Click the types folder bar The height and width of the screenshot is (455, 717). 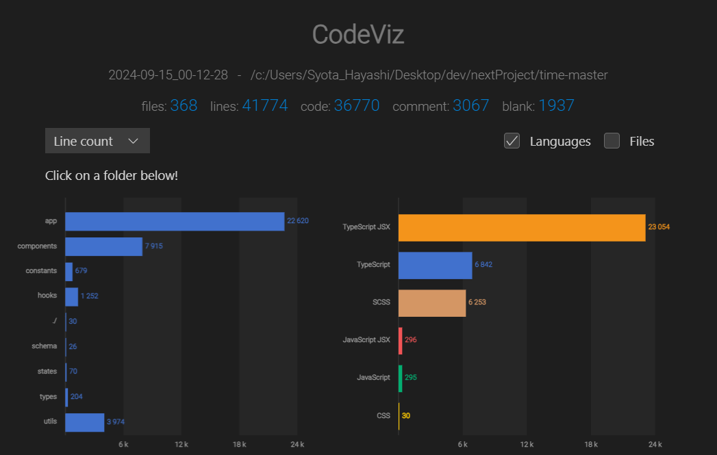(x=67, y=396)
